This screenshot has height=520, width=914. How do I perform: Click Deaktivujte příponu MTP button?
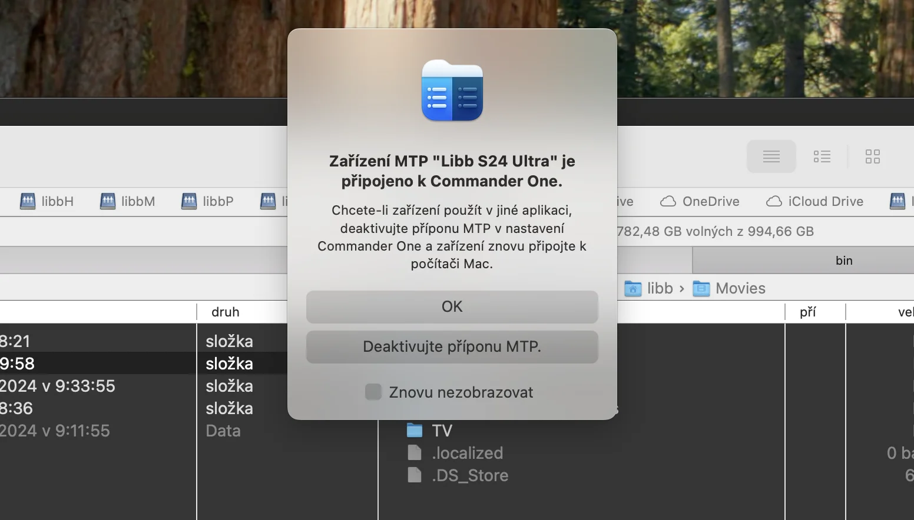(452, 346)
